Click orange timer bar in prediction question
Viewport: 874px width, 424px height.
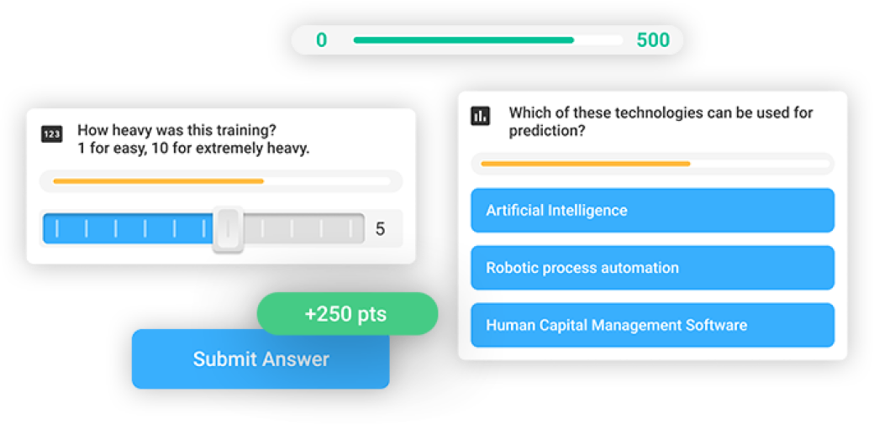pos(586,164)
